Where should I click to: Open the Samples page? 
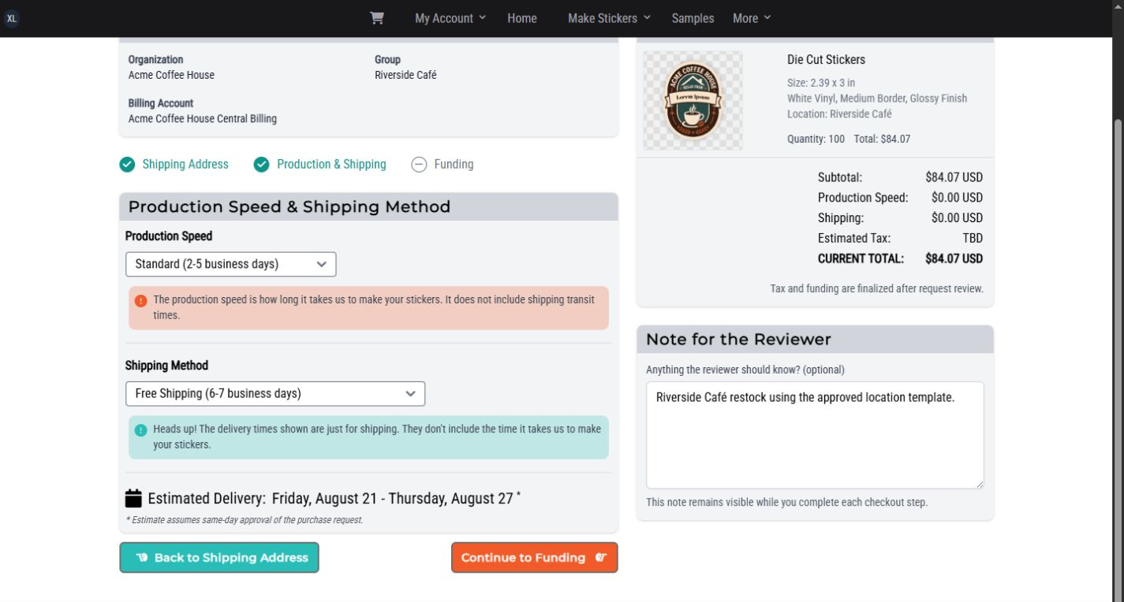(x=693, y=18)
